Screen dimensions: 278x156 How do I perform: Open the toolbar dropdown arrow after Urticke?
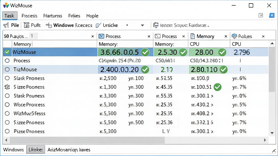[x=142, y=25]
